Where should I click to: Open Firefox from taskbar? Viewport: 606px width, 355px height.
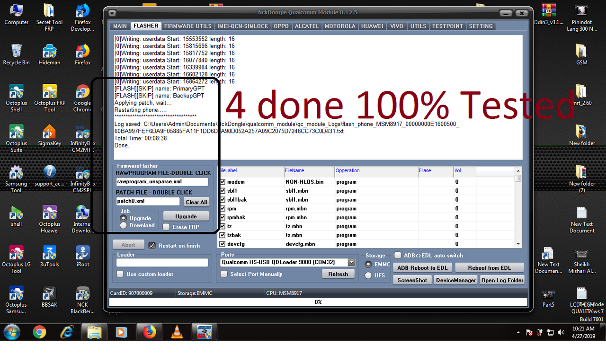pos(150,332)
